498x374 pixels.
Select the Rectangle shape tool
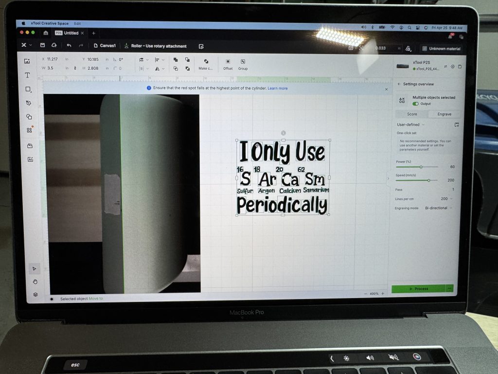pyautogui.click(x=28, y=90)
